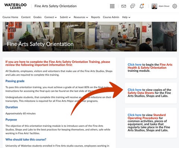Click here to begin Health & Safety Orientation module
Screen dimensions: 179x148
[x=135, y=65]
